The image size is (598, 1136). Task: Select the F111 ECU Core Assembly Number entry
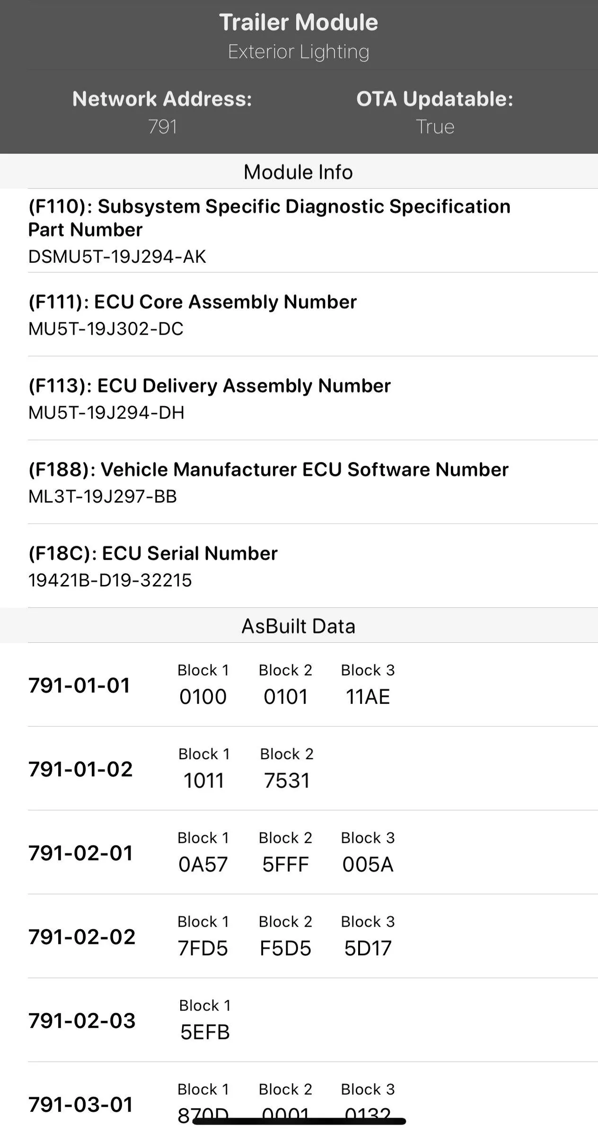pyautogui.click(x=193, y=315)
